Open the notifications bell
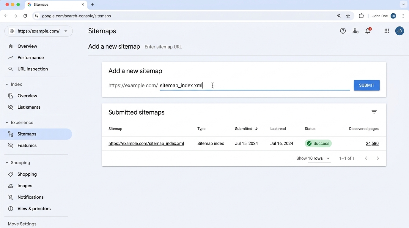 point(368,31)
